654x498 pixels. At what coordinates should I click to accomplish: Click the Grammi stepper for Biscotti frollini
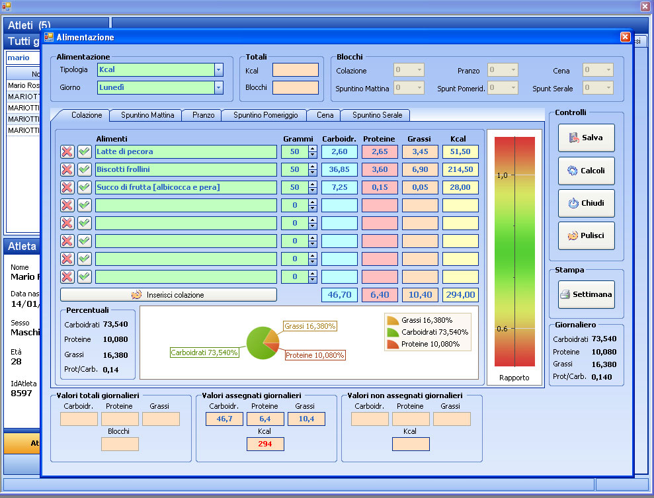pos(313,170)
